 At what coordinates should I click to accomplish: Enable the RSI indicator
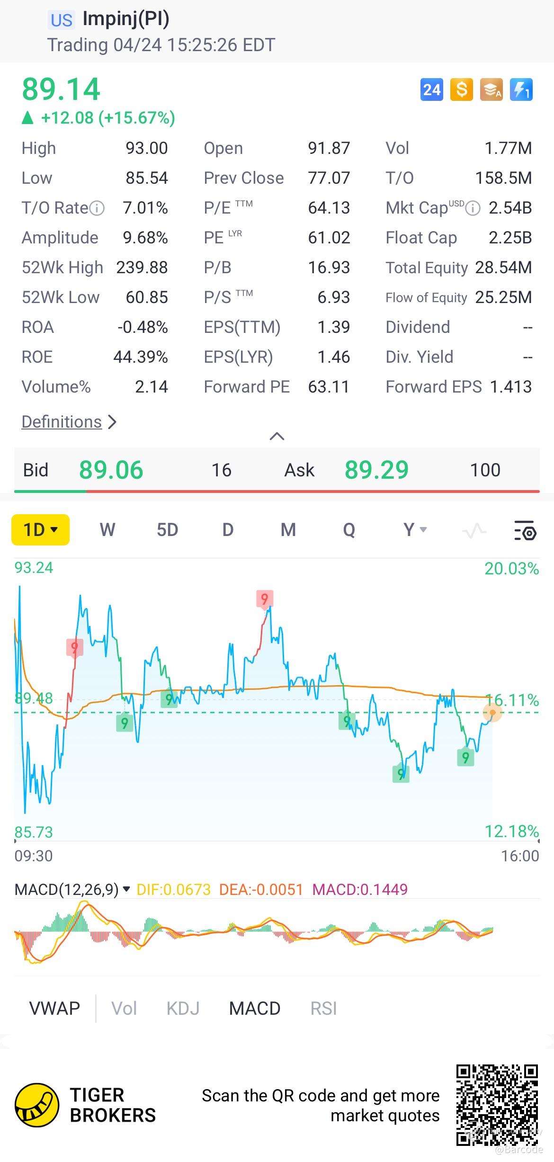coord(323,1008)
